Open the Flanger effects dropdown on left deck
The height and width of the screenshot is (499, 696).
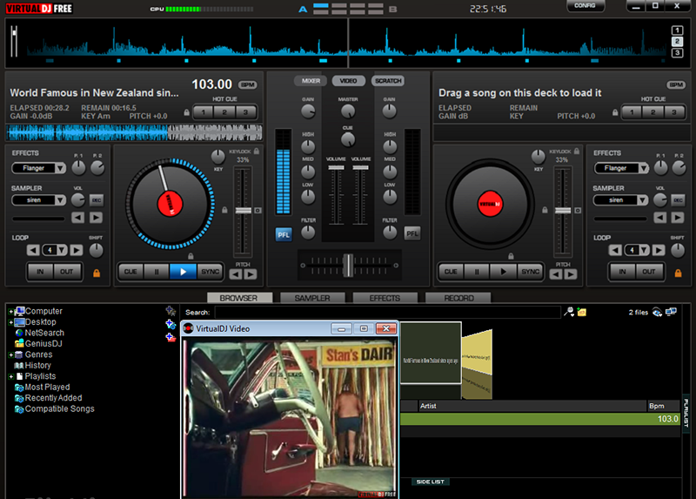38,168
